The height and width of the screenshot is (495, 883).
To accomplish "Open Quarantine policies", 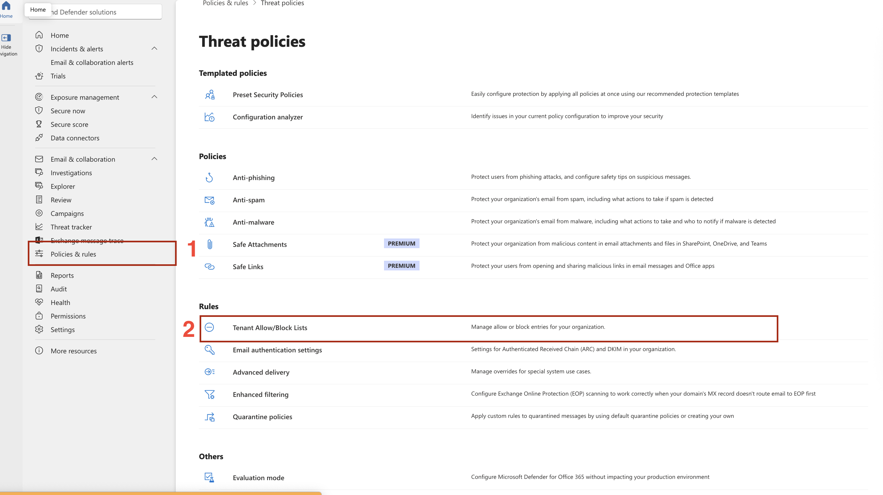I will pos(262,417).
